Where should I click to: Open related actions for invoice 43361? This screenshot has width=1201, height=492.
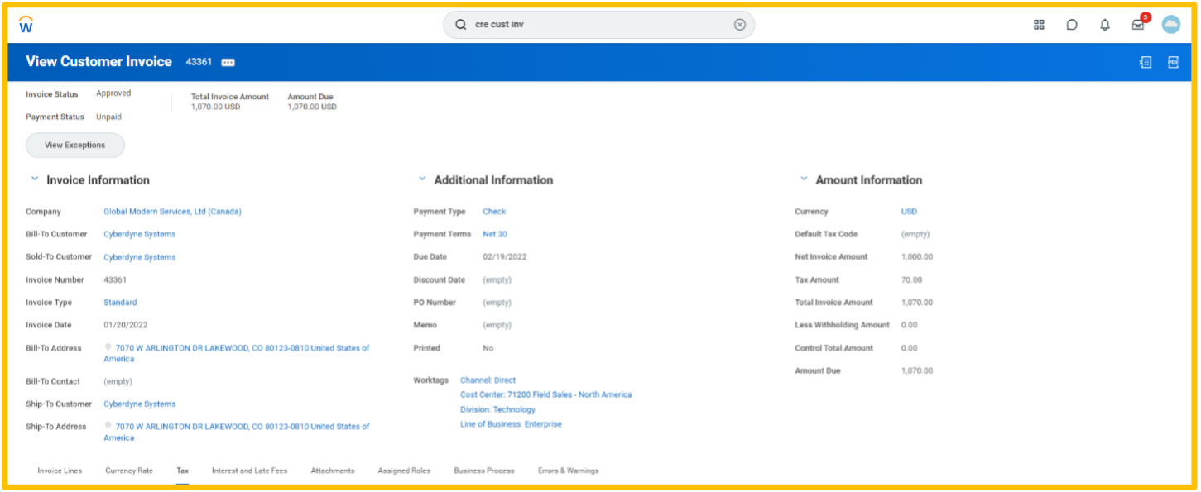click(x=228, y=62)
